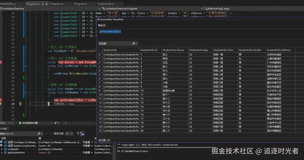Collapse the using block at line 46
This screenshot has width=304, height=160.
[26, 93]
